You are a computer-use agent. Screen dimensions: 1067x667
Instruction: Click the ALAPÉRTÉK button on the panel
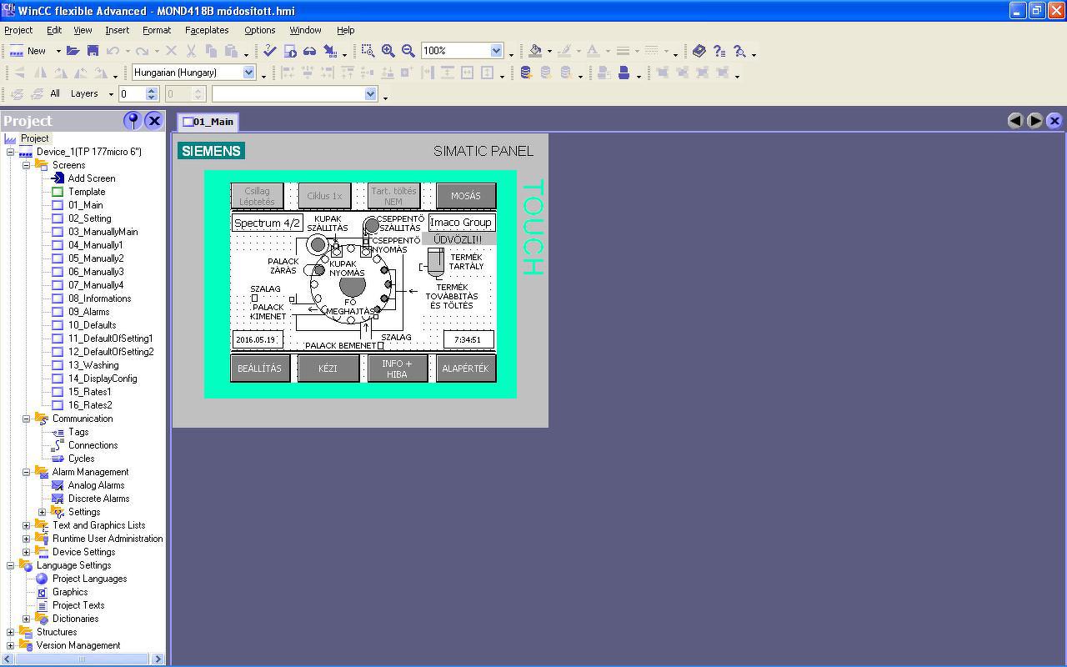tap(466, 369)
